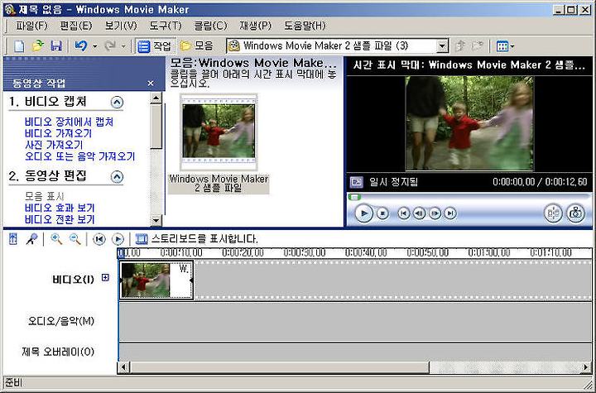Image resolution: width=596 pixels, height=393 pixels.
Task: Open the Undo history dropdown arrow
Action: (x=94, y=46)
